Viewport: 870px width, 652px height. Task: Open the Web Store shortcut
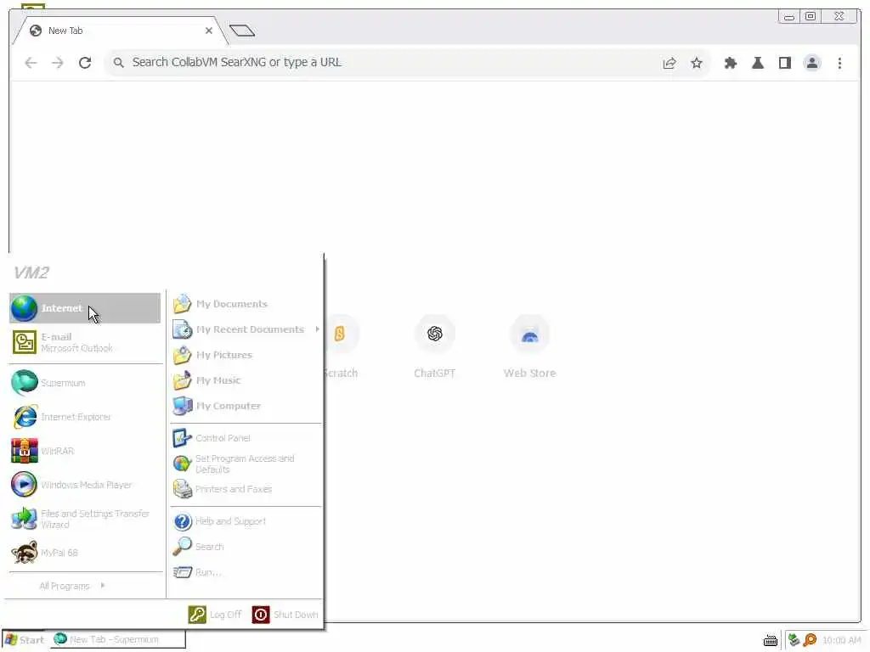point(530,346)
